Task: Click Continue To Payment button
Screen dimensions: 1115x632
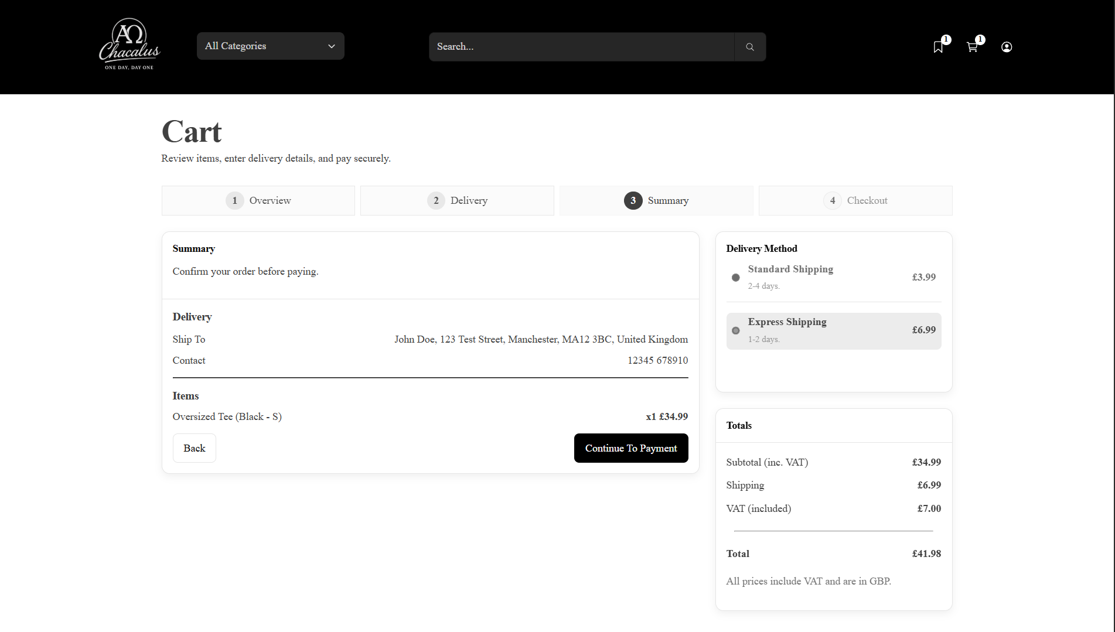Action: (631, 448)
